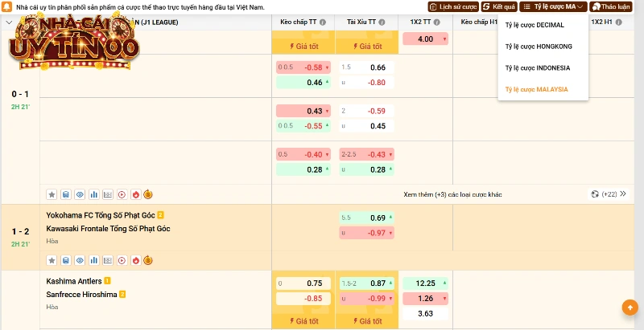Select over 1.5-2 odds 0.87
The height and width of the screenshot is (330, 644).
367,283
